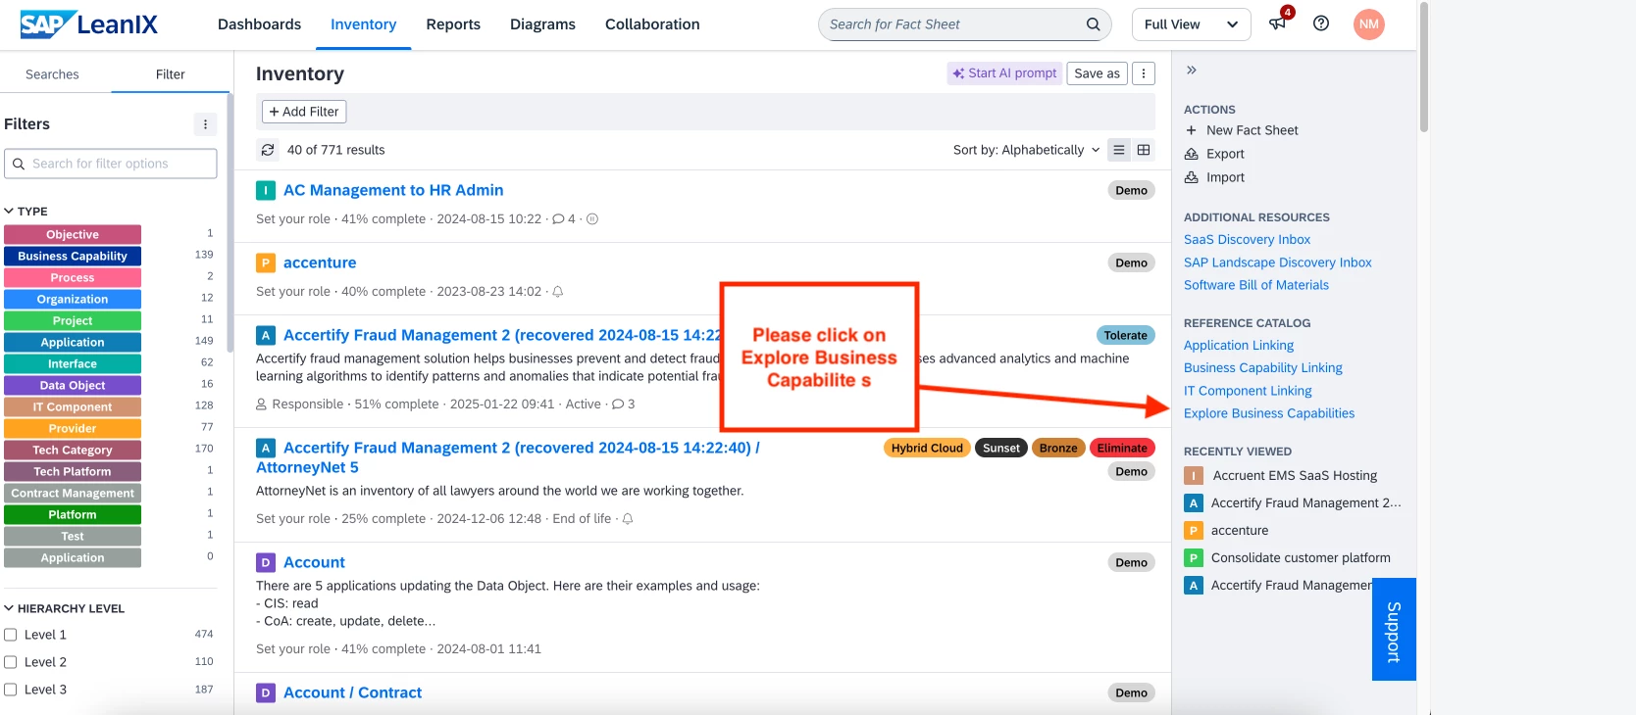Open the SaaS Discovery Inbox link
The width and height of the screenshot is (1636, 715).
1247,240
